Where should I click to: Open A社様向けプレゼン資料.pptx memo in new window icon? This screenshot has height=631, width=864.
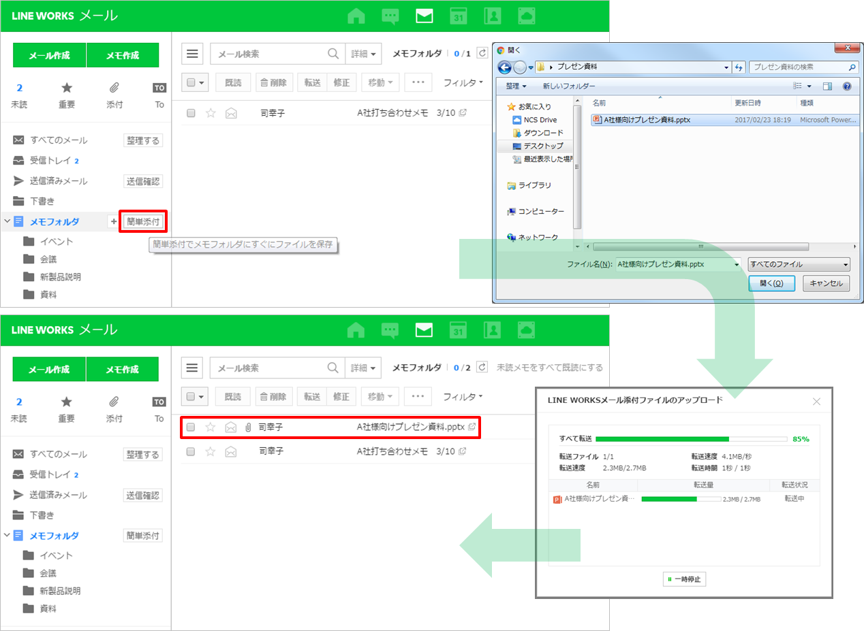[472, 427]
